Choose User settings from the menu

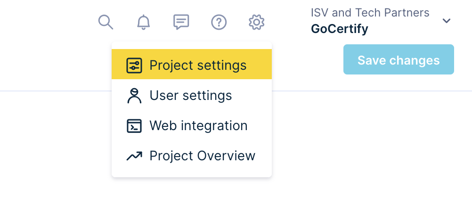coord(190,96)
